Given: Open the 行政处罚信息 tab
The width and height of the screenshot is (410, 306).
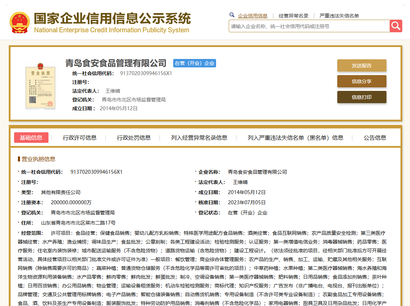Looking at the screenshot, I should [x=134, y=138].
